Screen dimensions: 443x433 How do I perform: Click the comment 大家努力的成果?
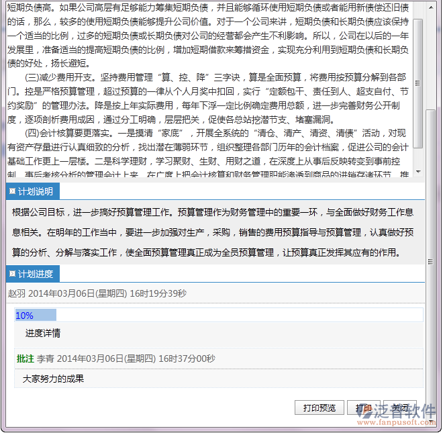(x=53, y=378)
